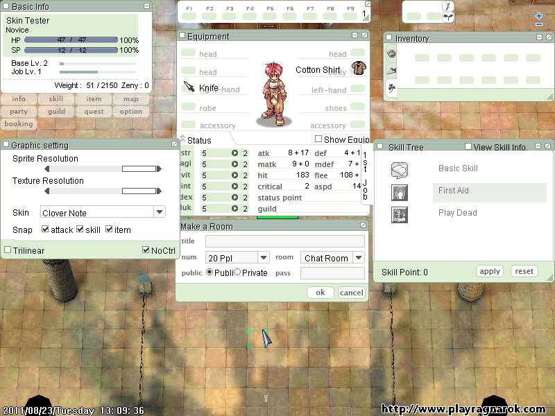Click the Sprite Resolution slider handle
Image resolution: width=555 pixels, height=416 pixels.
139,169
